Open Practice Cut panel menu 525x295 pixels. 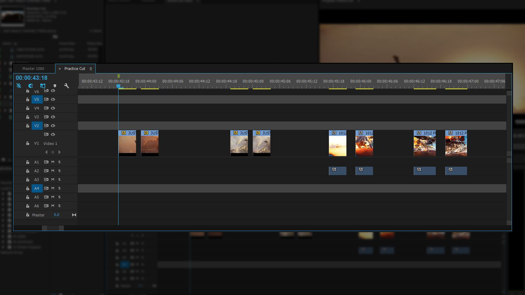(x=91, y=69)
